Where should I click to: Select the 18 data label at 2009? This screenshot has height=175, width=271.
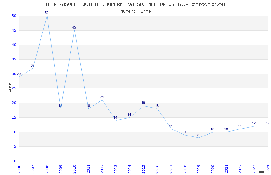60,106
